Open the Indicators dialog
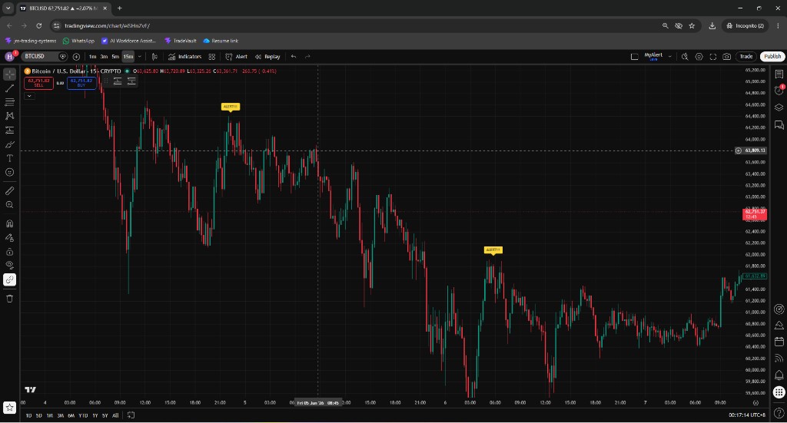The image size is (787, 423). coord(184,57)
